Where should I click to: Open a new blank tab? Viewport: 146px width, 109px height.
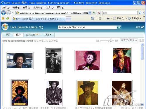tap(69, 19)
